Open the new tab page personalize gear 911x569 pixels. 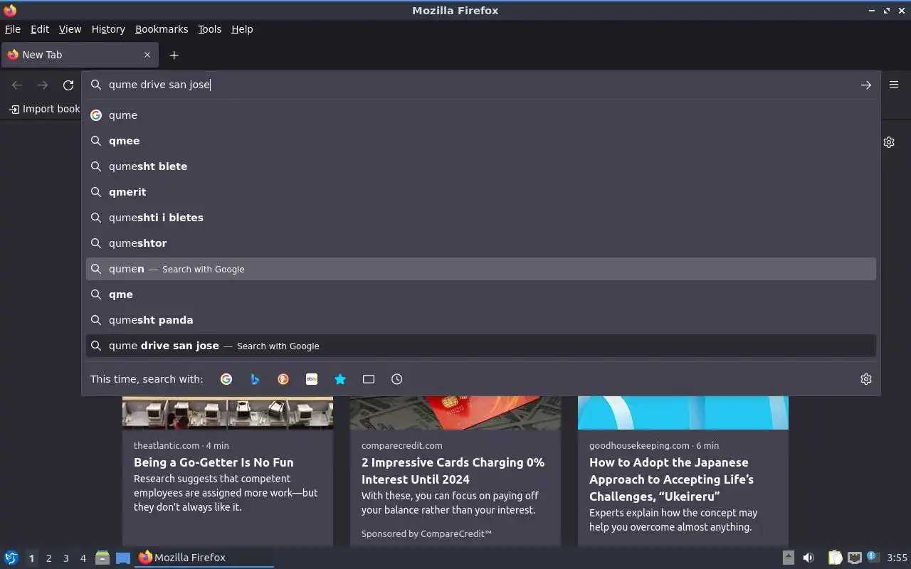(889, 142)
